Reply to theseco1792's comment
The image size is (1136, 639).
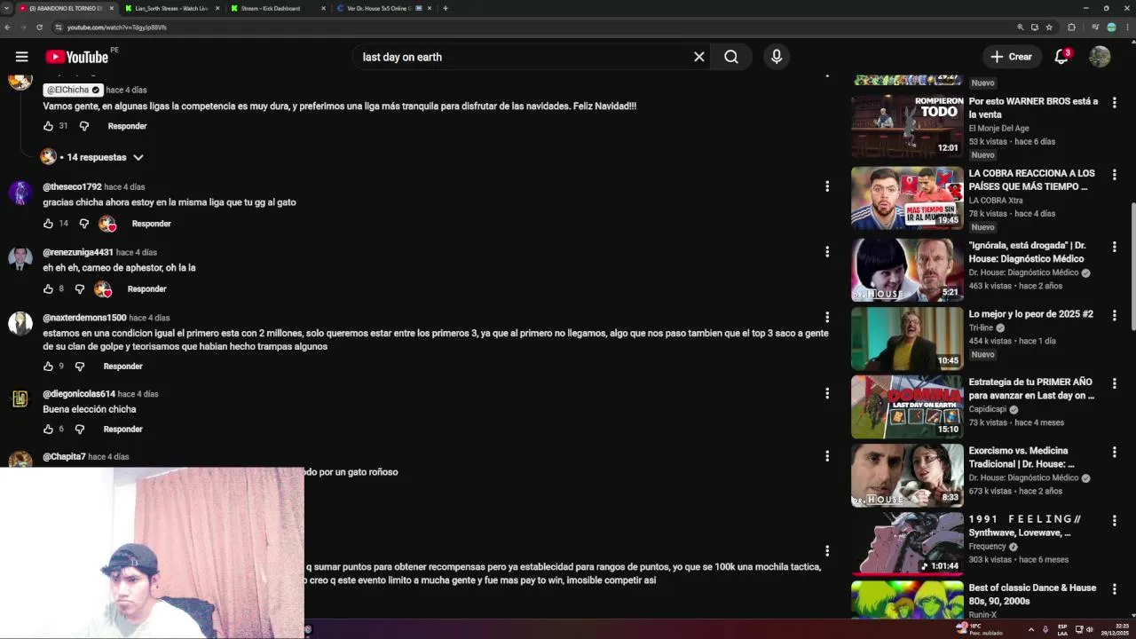click(x=151, y=224)
